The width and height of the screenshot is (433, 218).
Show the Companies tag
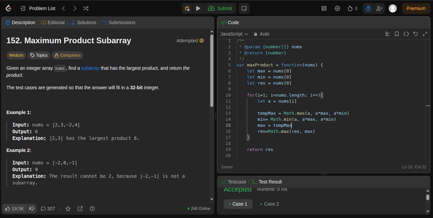[67, 55]
